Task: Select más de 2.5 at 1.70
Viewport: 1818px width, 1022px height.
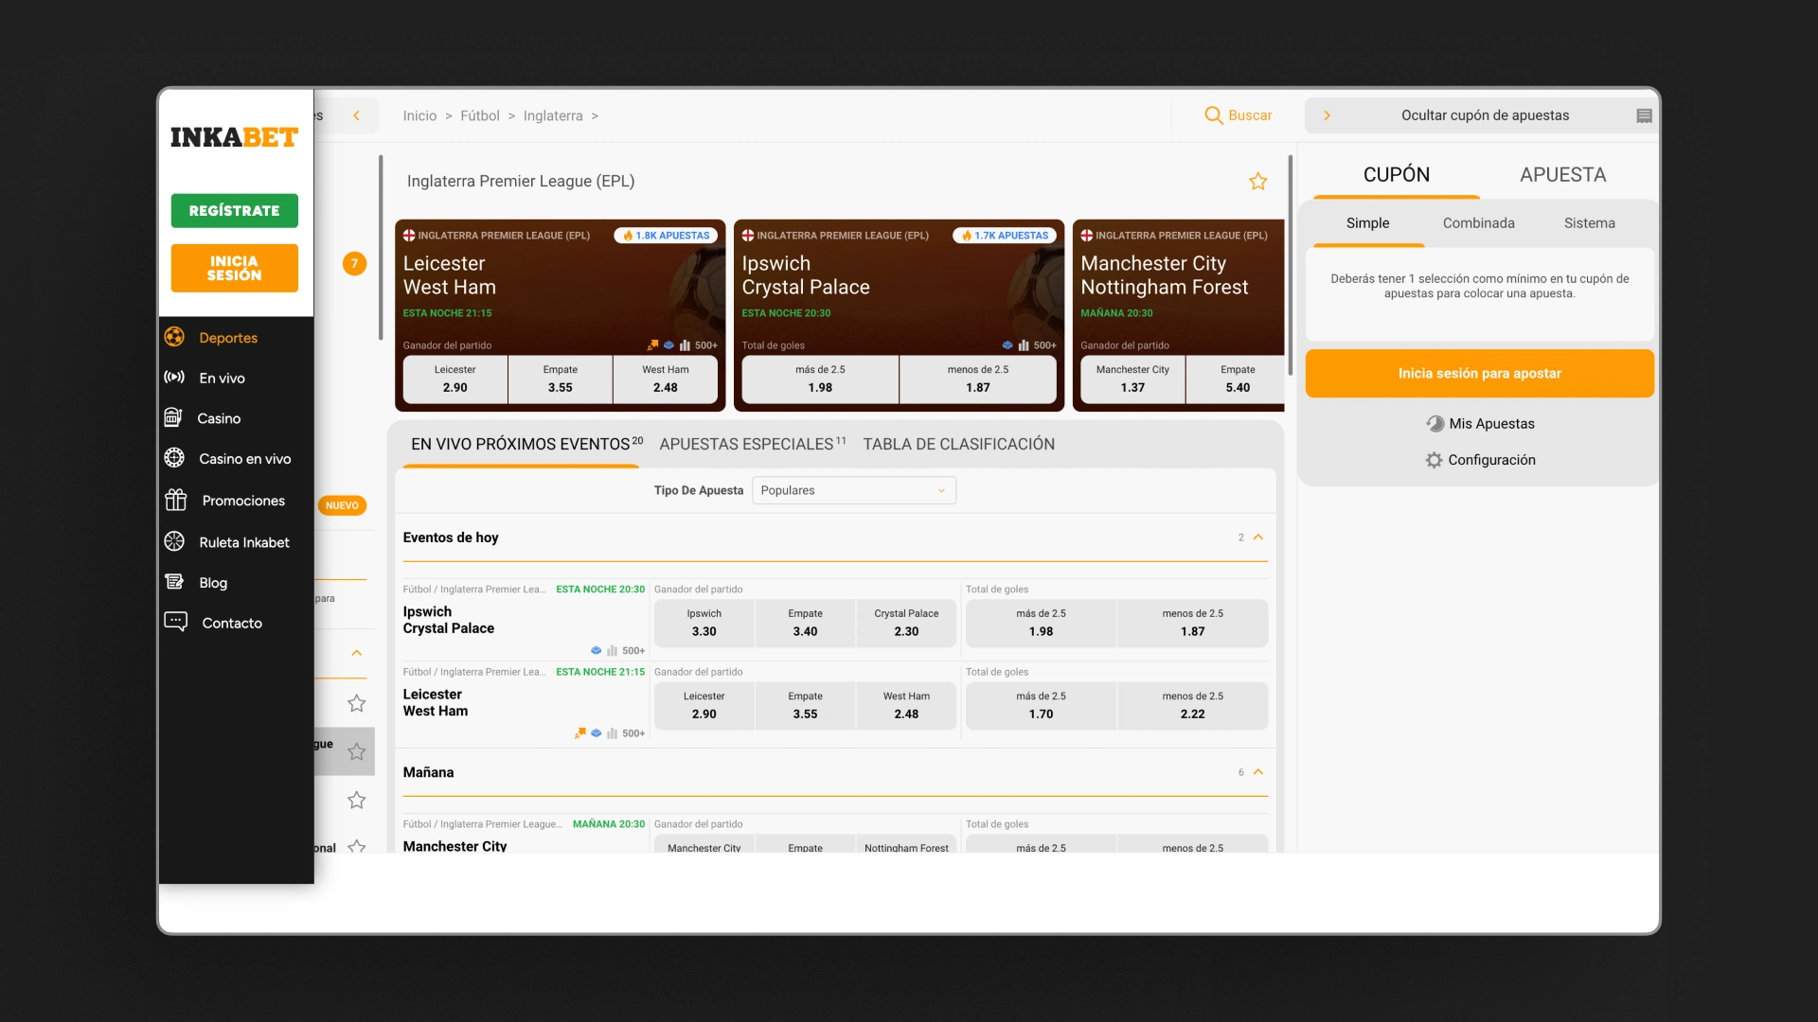Action: click(x=1041, y=706)
